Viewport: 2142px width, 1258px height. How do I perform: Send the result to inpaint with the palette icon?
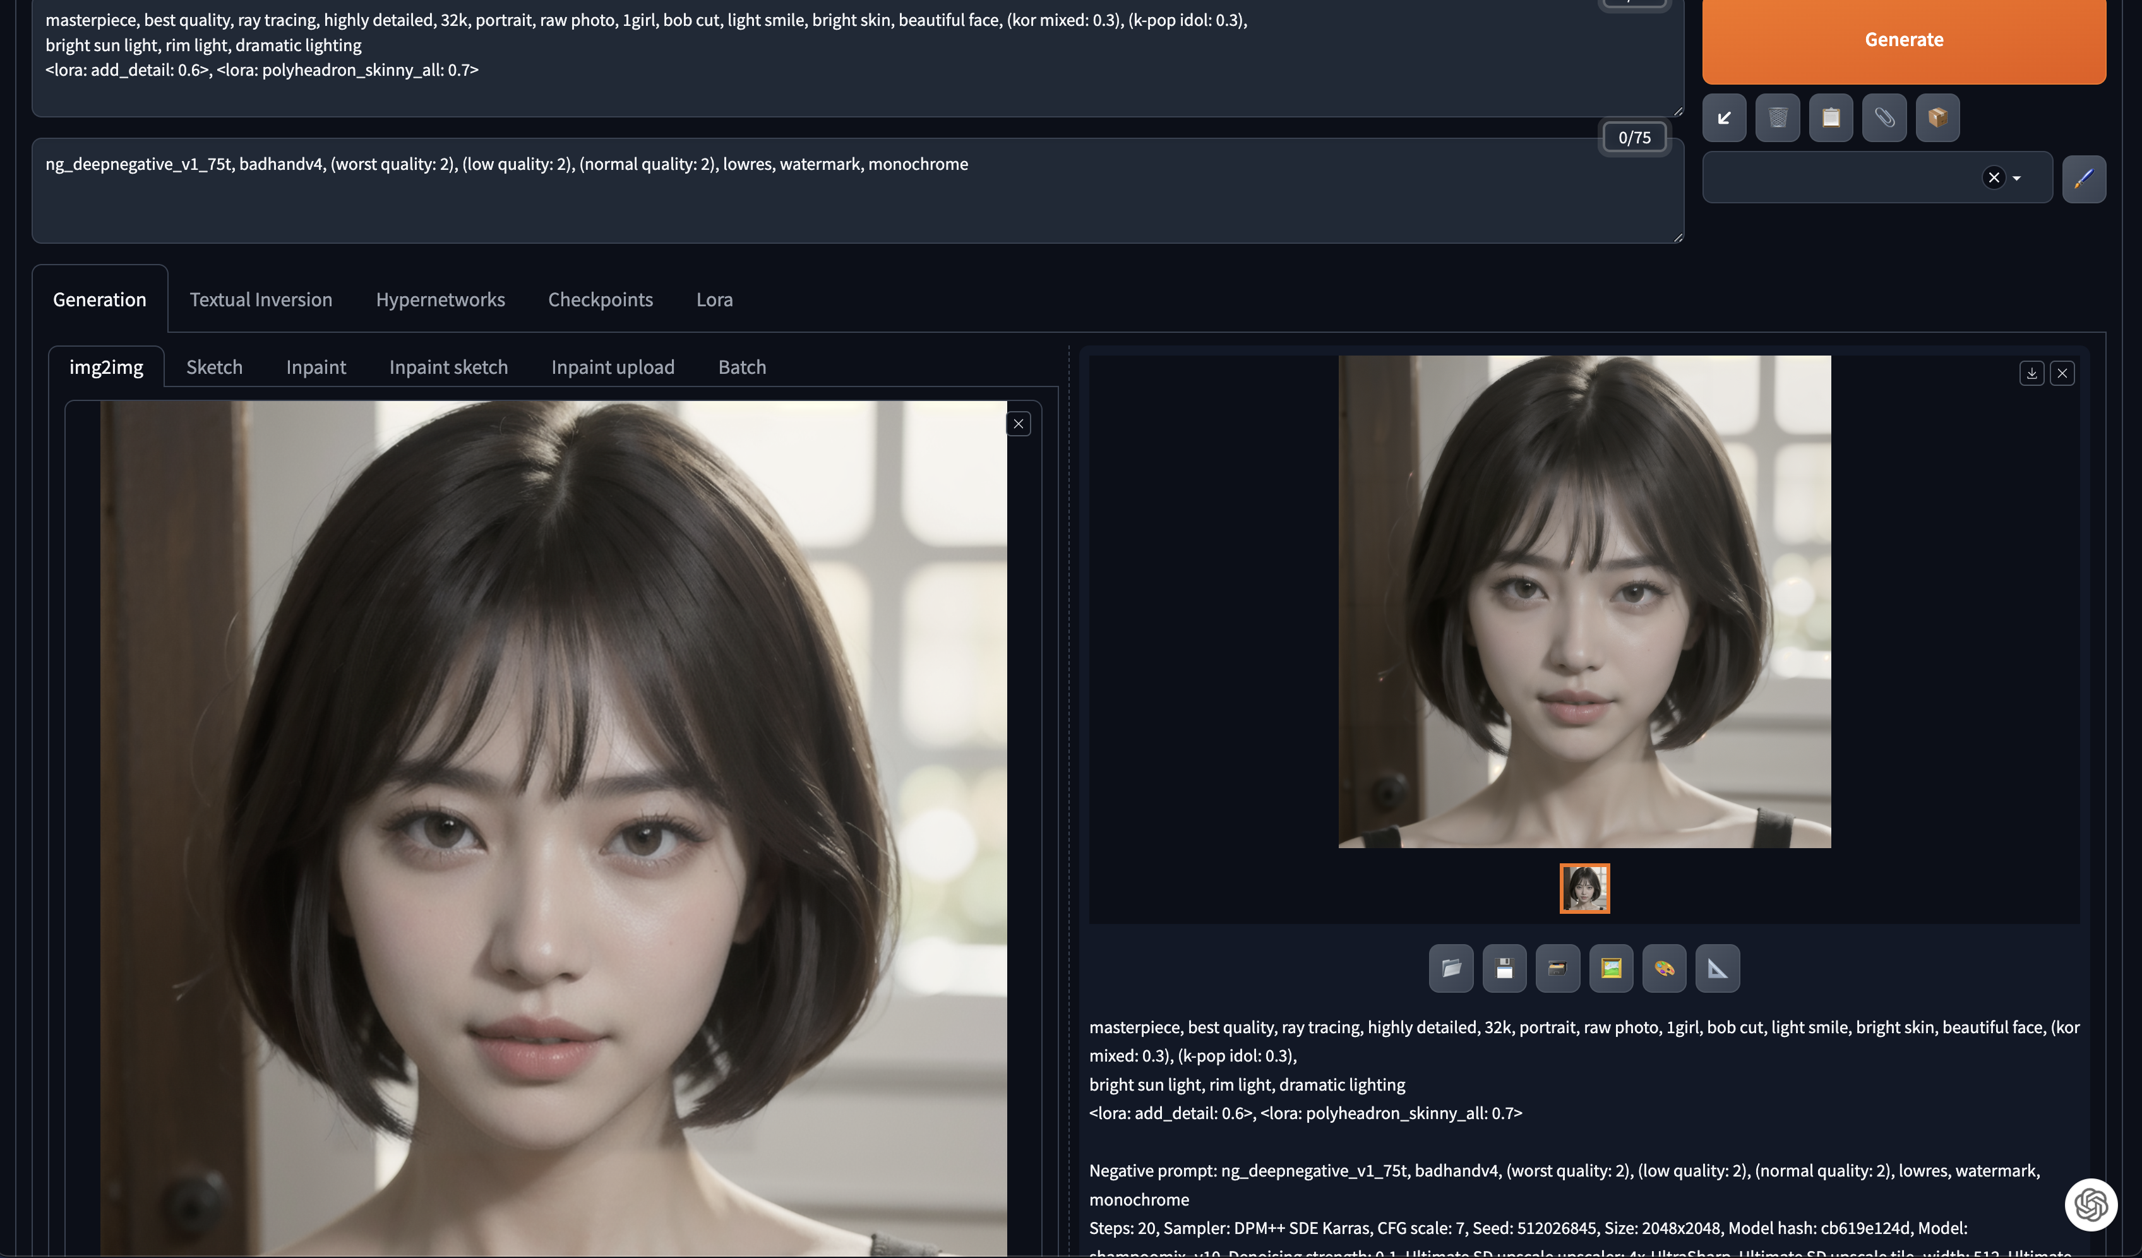point(1665,968)
